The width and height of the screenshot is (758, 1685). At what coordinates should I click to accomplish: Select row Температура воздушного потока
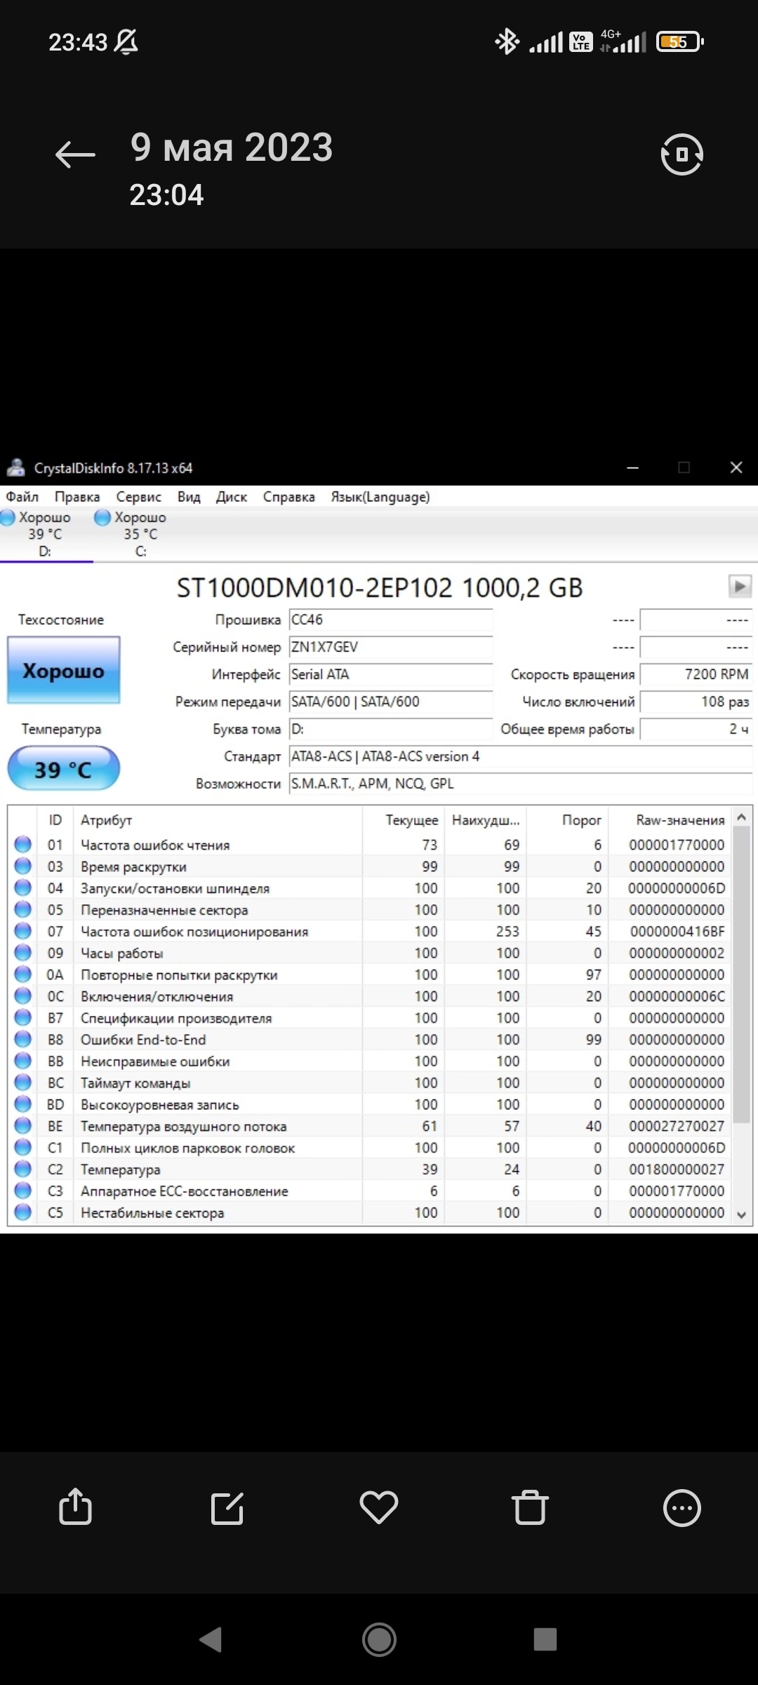tap(370, 1126)
